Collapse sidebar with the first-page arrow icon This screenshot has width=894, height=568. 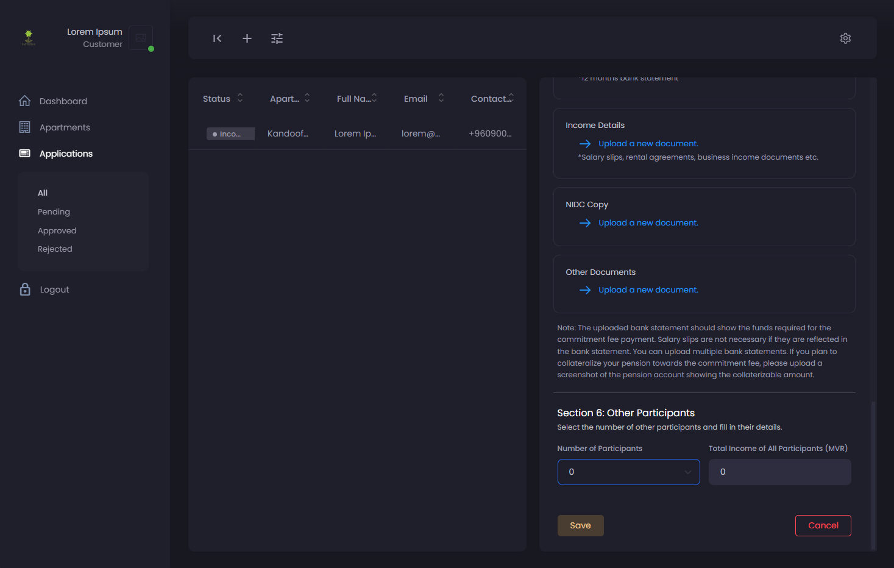click(217, 38)
